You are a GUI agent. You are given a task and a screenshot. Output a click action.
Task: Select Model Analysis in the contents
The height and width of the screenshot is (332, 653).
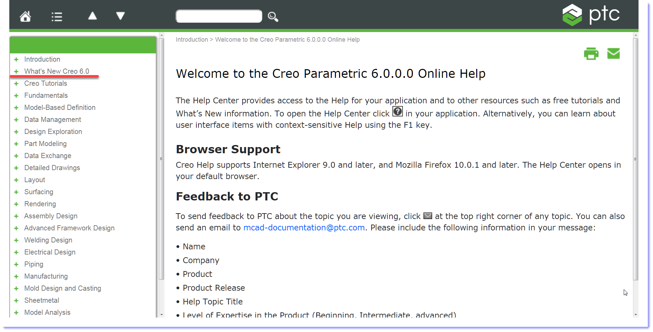click(x=47, y=312)
